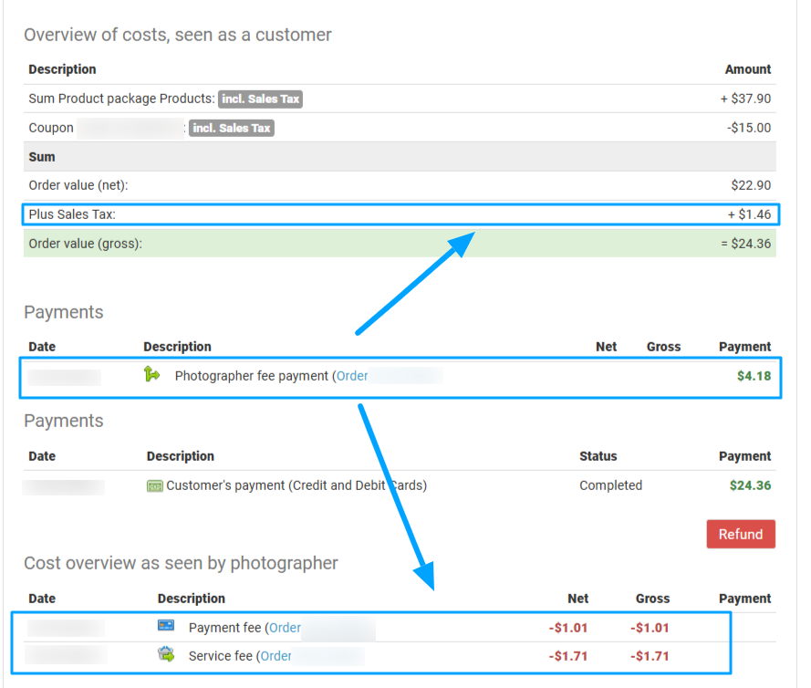Click the Service fee net value -$1.71

[x=568, y=656]
